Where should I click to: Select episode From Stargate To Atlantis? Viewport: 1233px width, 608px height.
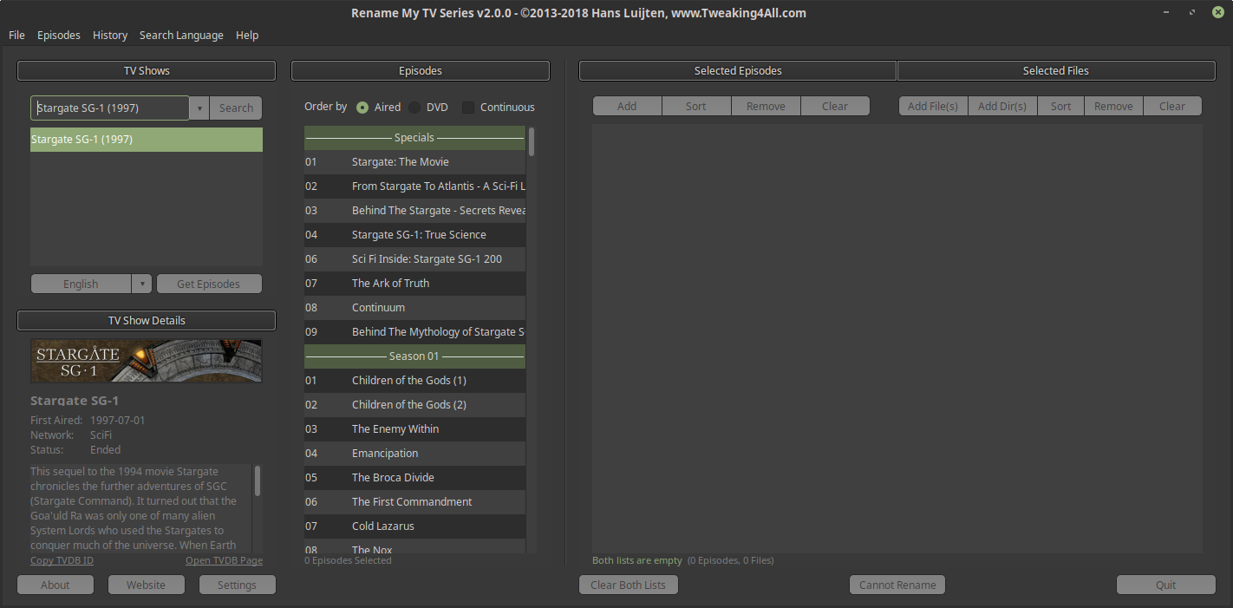coord(414,186)
